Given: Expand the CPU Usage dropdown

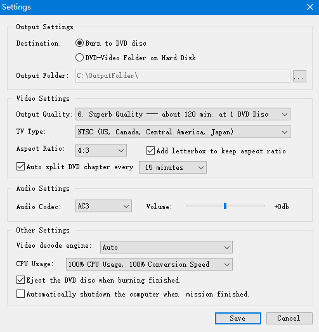Looking at the screenshot, I should pos(149,264).
